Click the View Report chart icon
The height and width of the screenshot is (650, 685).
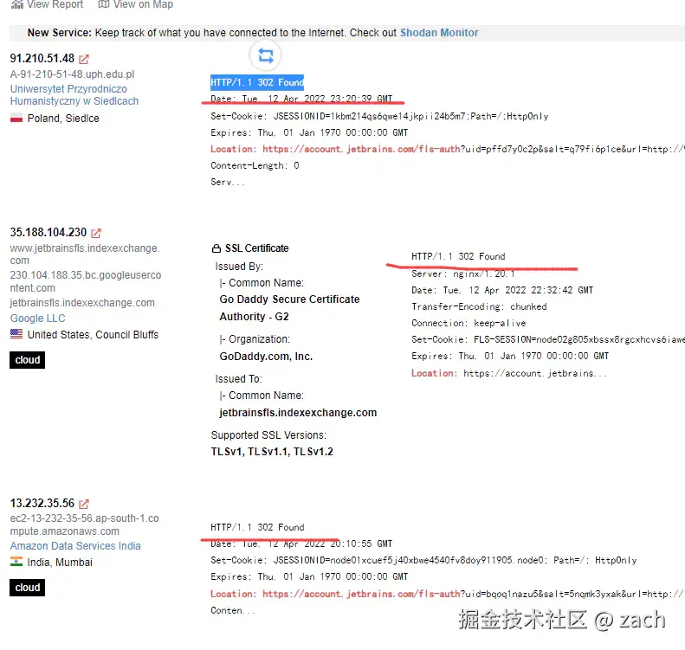pyautogui.click(x=17, y=4)
